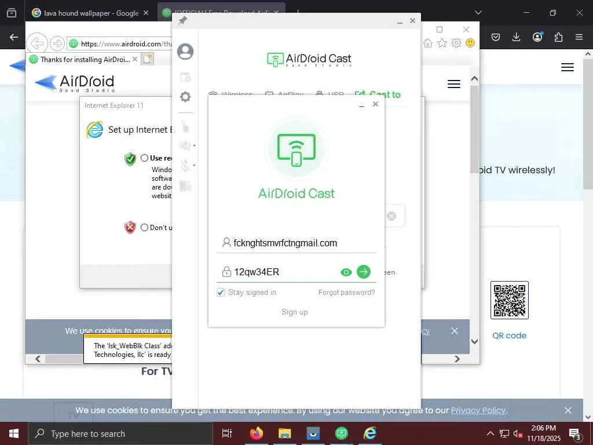Open the Forgot password link
The height and width of the screenshot is (445, 593).
tap(347, 293)
